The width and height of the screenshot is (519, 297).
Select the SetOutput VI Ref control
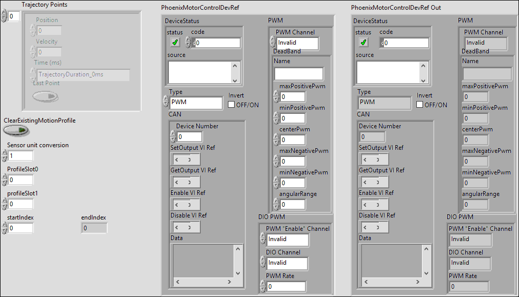pos(185,159)
